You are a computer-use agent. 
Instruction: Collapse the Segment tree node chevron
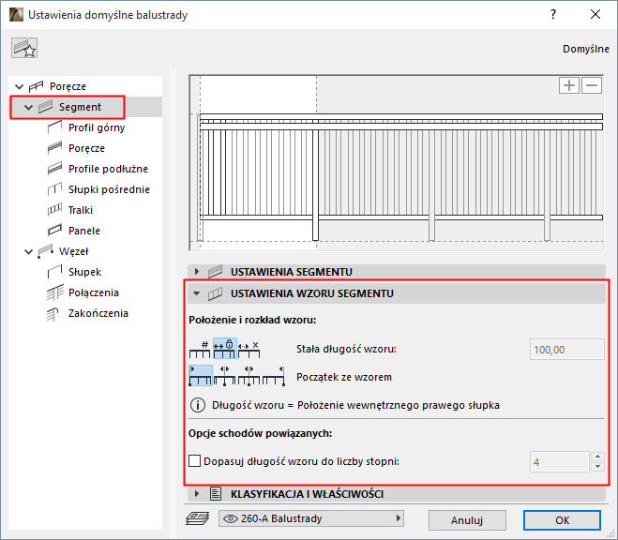coord(28,107)
